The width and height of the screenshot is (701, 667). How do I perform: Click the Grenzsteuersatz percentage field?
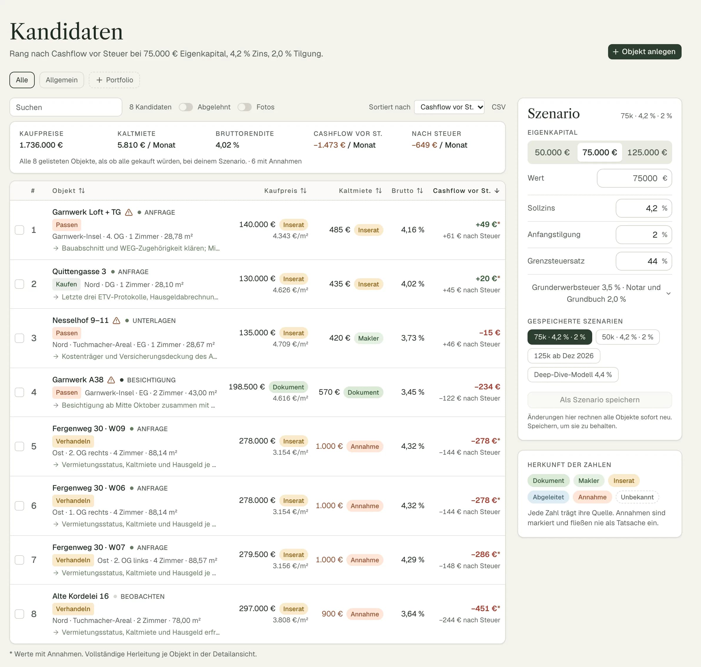pos(643,261)
